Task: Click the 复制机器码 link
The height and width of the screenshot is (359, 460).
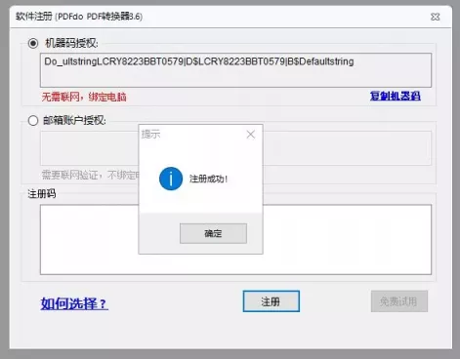Action: click(x=396, y=96)
